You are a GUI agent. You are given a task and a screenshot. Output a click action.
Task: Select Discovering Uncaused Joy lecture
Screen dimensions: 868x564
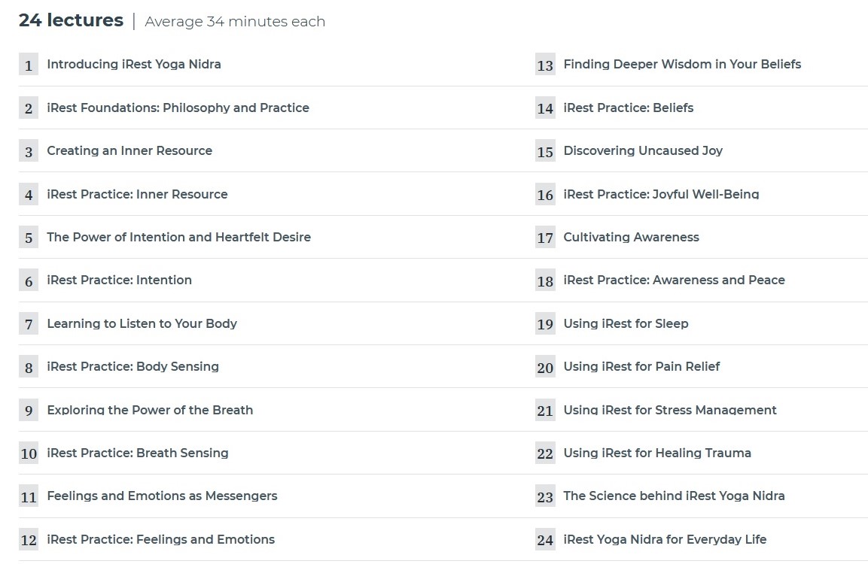pyautogui.click(x=643, y=150)
